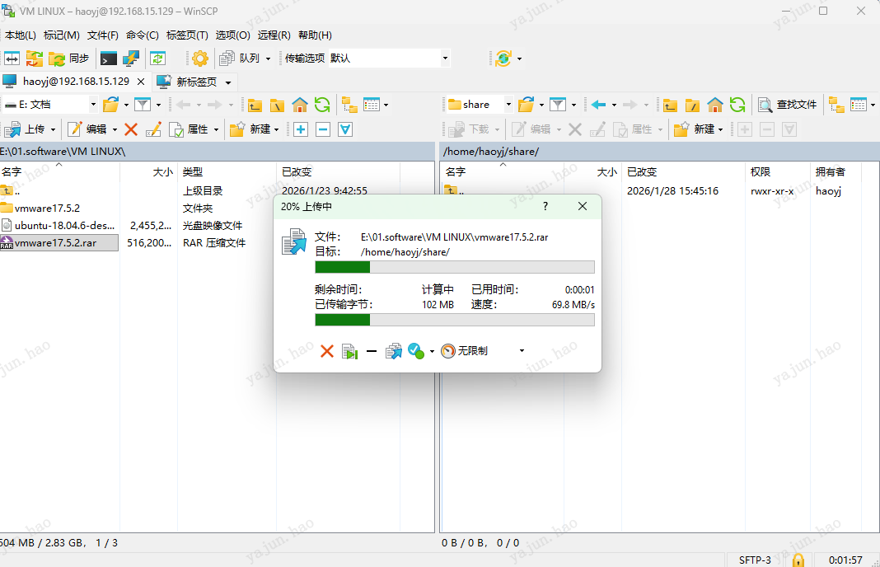The height and width of the screenshot is (567, 880).
Task: Click the globe refresh session icon
Action: (503, 58)
